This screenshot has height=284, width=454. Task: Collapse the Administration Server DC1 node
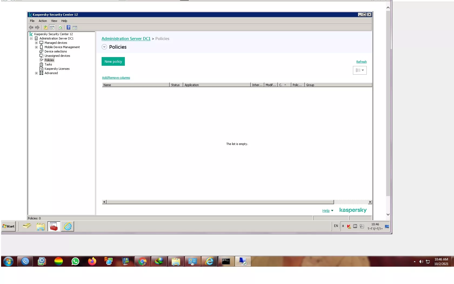coord(31,38)
